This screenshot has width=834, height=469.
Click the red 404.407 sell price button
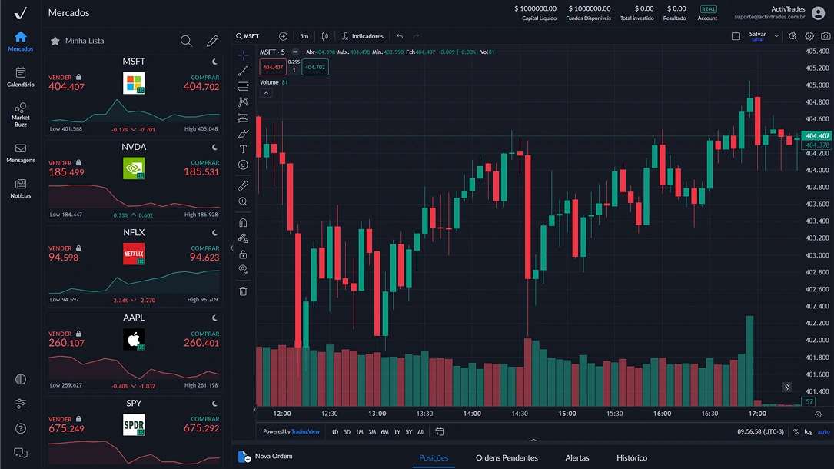click(273, 67)
